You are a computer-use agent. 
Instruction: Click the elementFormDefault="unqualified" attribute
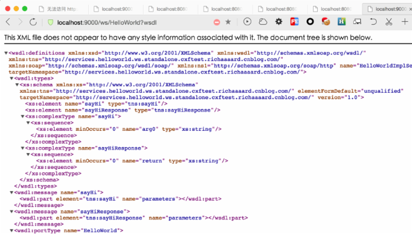pos(350,91)
